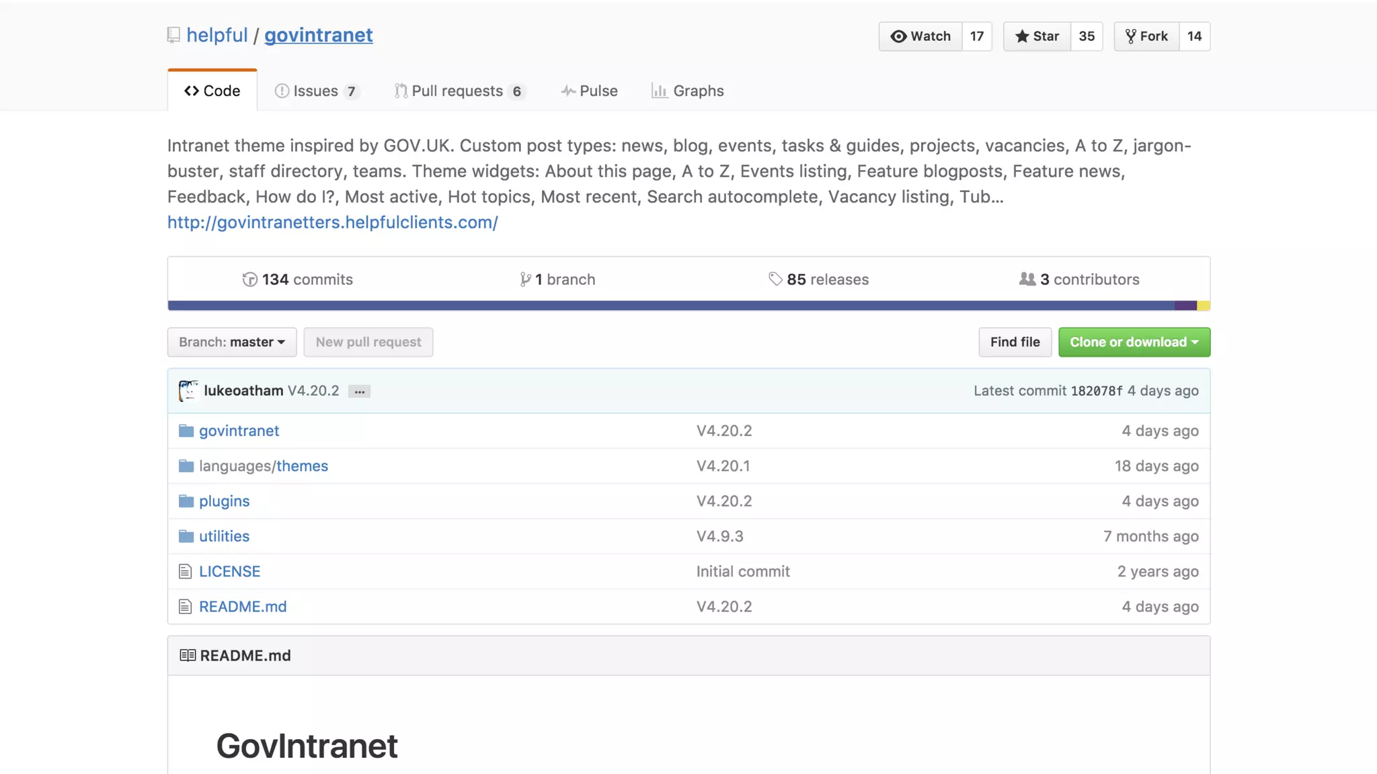Star the govintranet repository
This screenshot has height=774, width=1377.
tap(1037, 36)
